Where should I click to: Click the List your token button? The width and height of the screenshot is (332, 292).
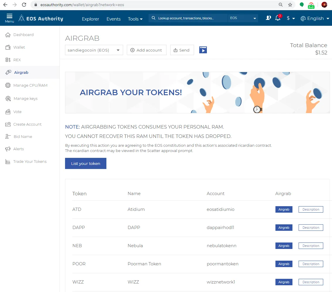click(86, 163)
